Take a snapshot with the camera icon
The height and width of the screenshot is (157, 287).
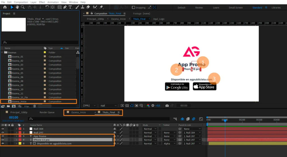pos(167,106)
